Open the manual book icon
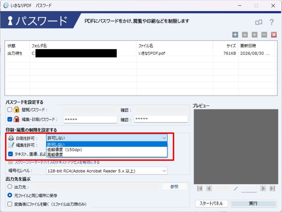 (x=259, y=22)
